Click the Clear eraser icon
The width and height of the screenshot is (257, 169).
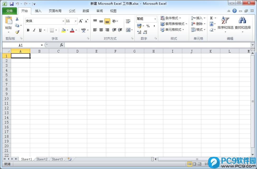(x=211, y=30)
